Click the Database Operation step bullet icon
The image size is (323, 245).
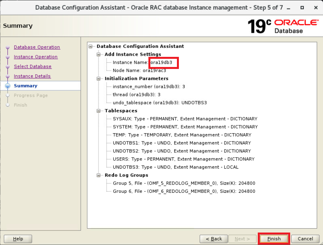(8, 48)
